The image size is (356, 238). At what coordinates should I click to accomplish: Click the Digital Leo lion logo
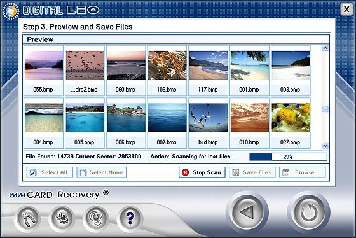click(11, 11)
